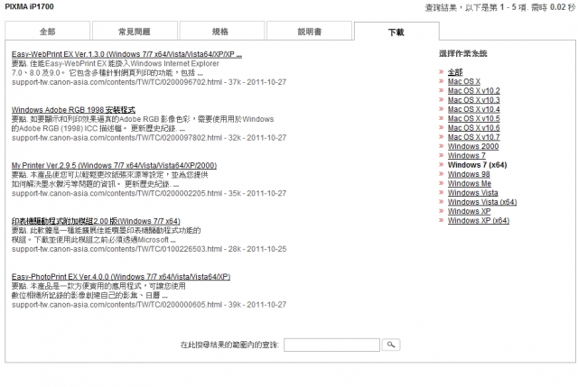The width and height of the screenshot is (578, 387).
Task: Filter by Mac OS X v10.6
Action: pos(474,128)
